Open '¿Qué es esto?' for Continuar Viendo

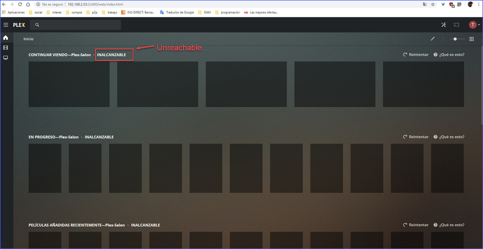(x=449, y=54)
